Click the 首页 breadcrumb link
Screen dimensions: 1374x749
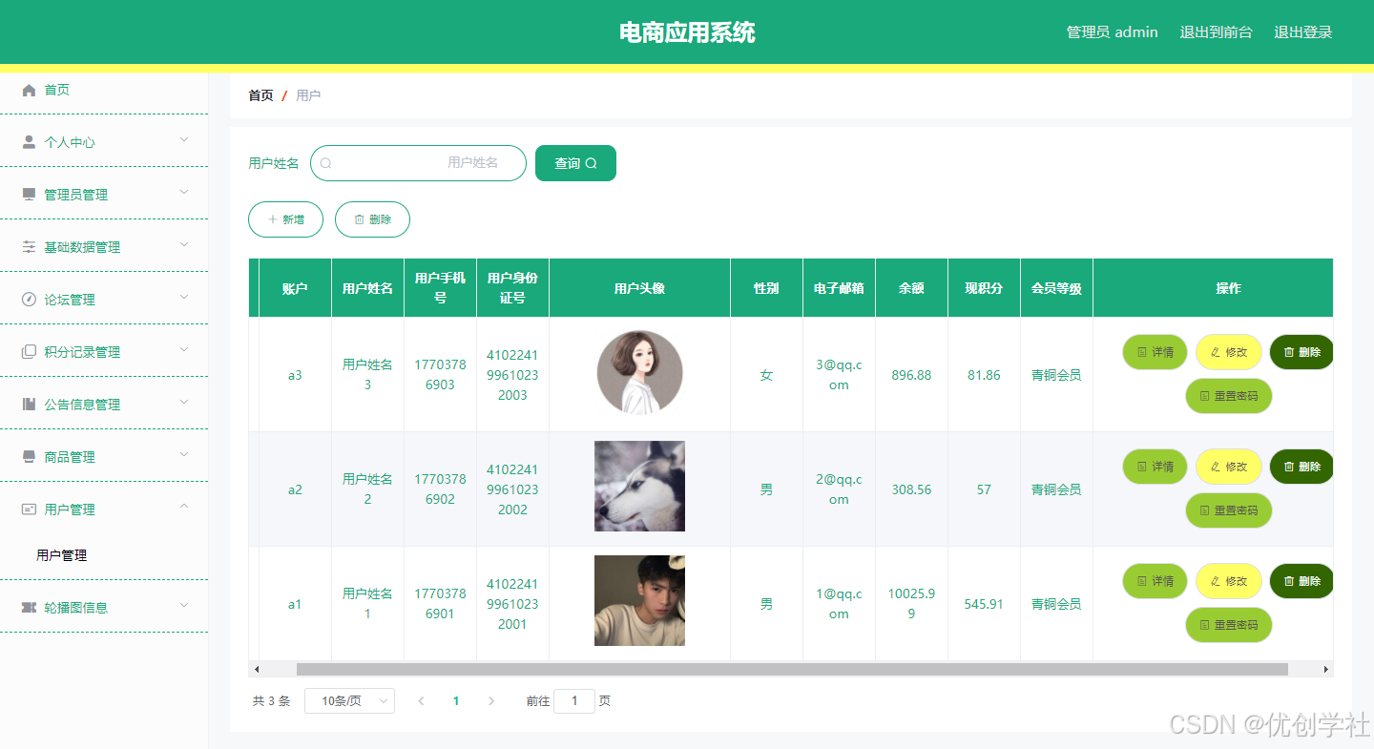click(x=260, y=95)
